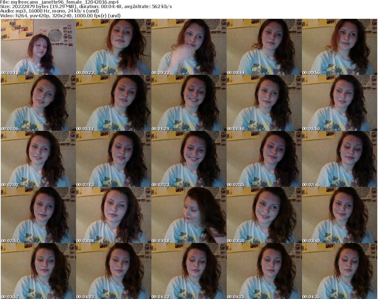Select the thumbnail timestamped 00:01:06
The height and width of the screenshot is (299, 378).
click(38, 103)
